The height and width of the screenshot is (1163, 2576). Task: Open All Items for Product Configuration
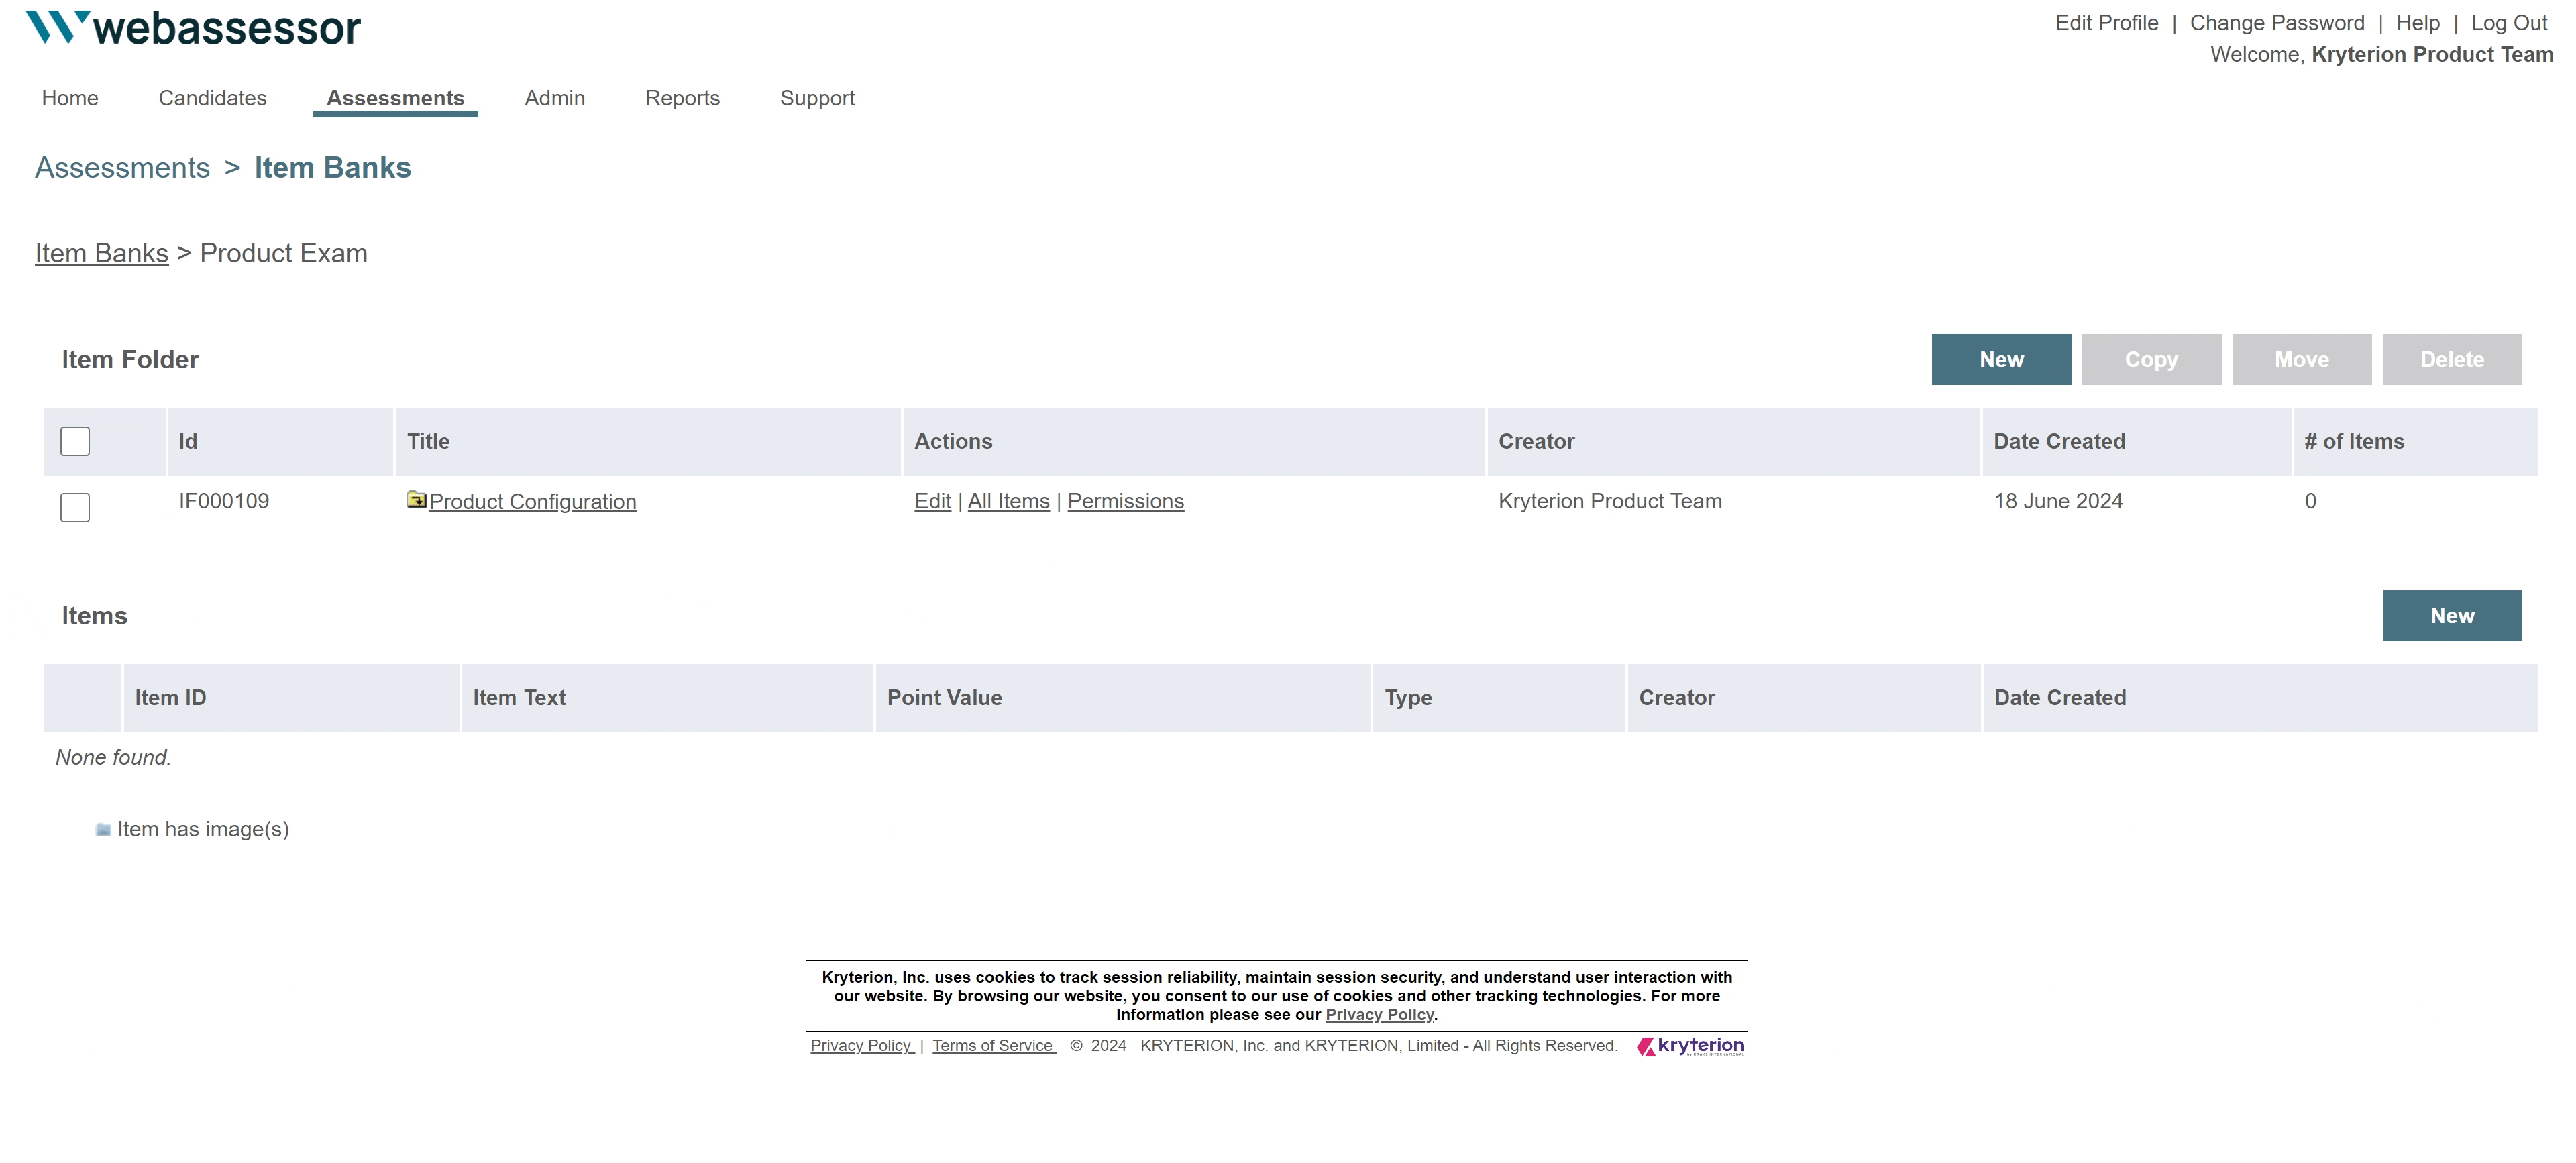pyautogui.click(x=1008, y=501)
